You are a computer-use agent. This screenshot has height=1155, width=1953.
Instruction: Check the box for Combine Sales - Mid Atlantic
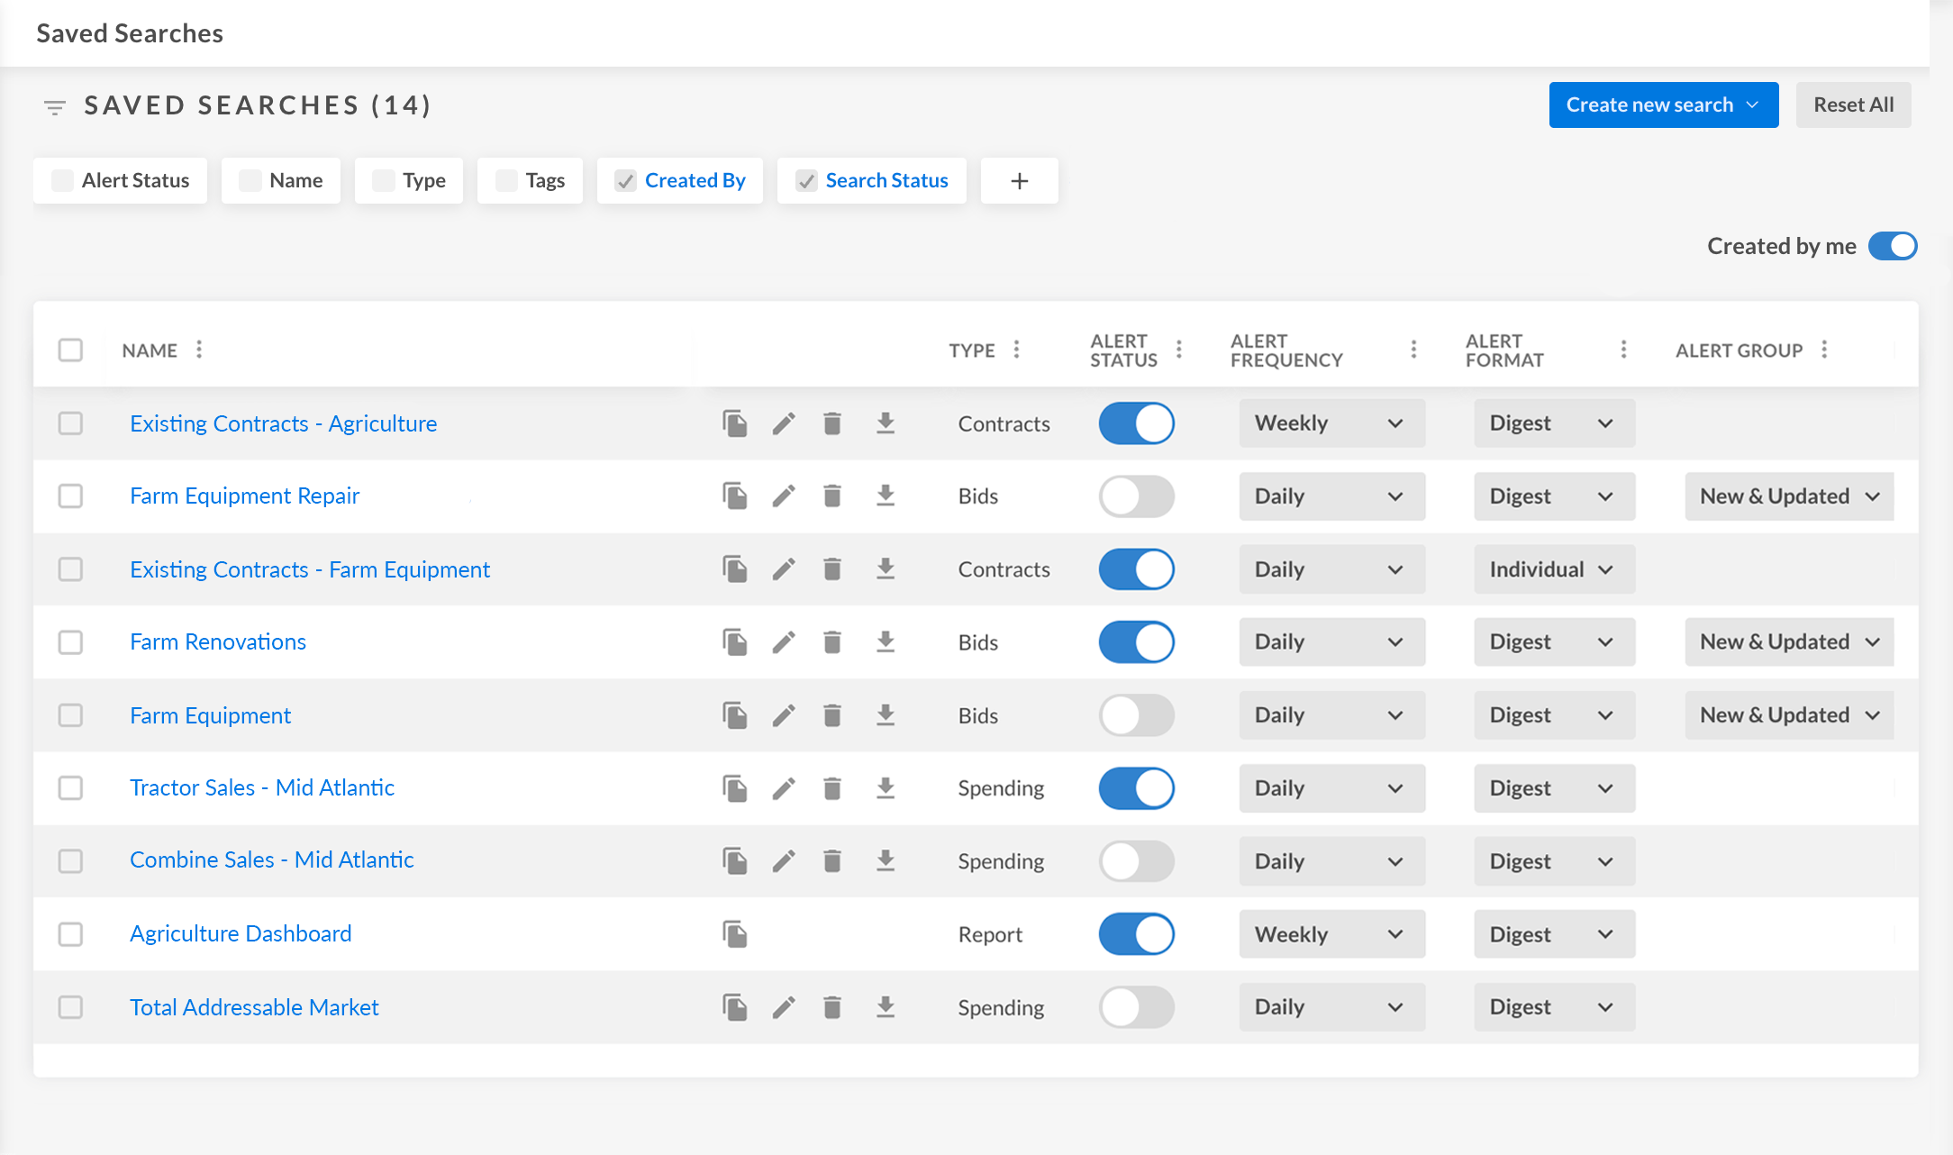[70, 861]
